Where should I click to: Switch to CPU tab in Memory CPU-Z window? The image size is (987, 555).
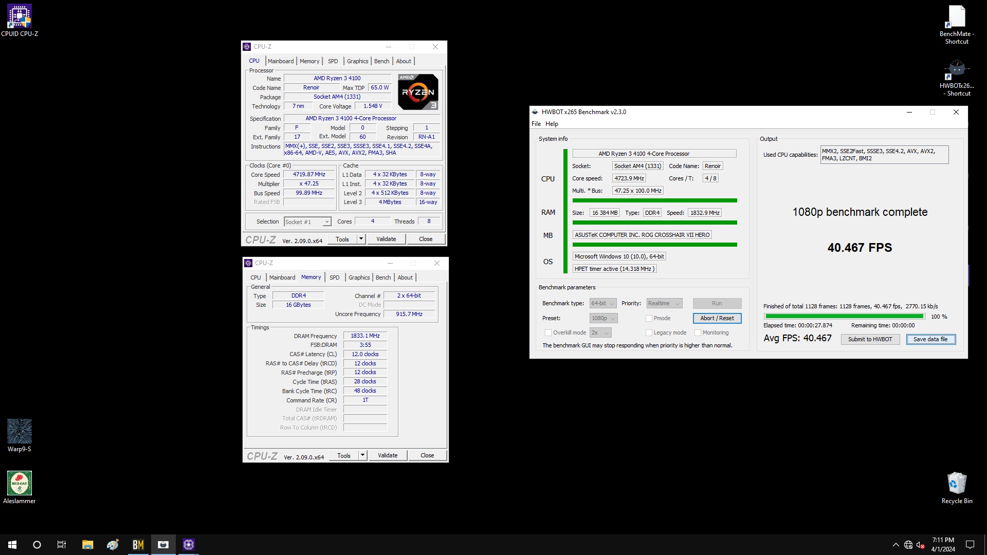pos(255,277)
